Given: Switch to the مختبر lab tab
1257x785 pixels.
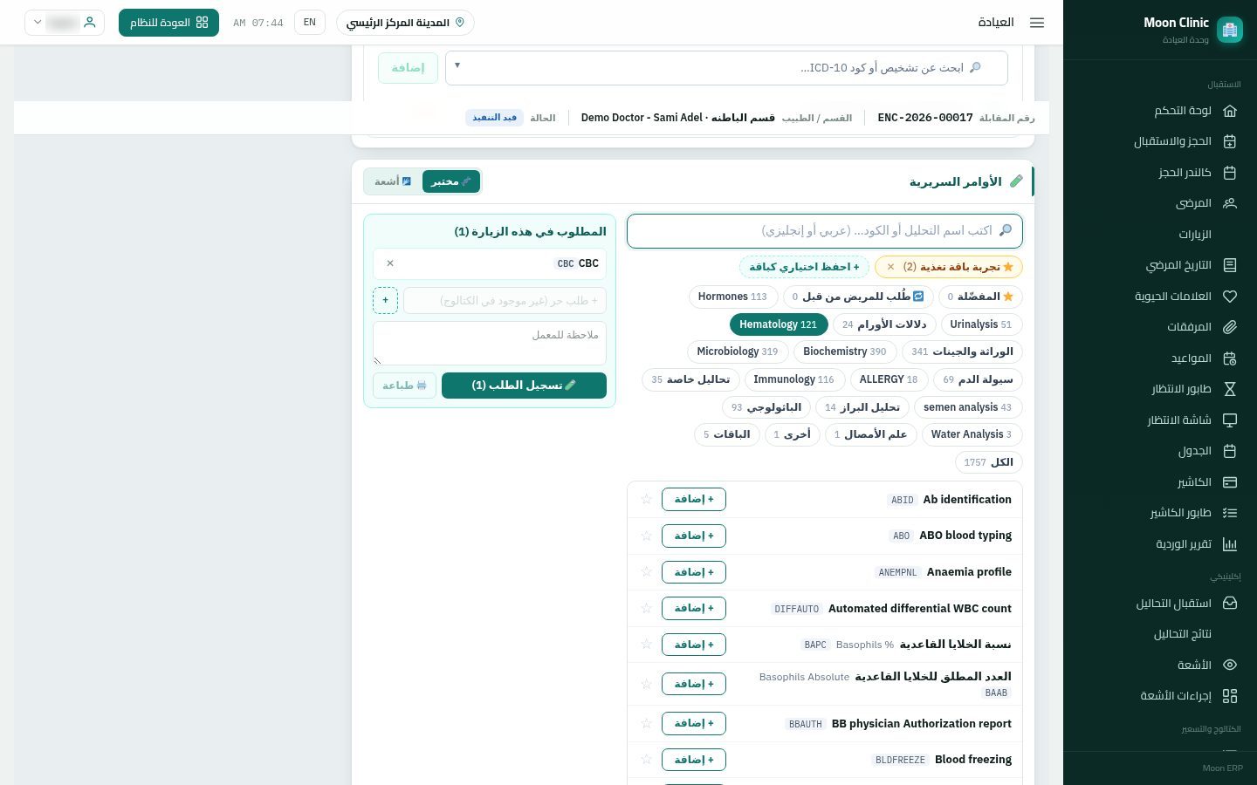Looking at the screenshot, I should [451, 181].
